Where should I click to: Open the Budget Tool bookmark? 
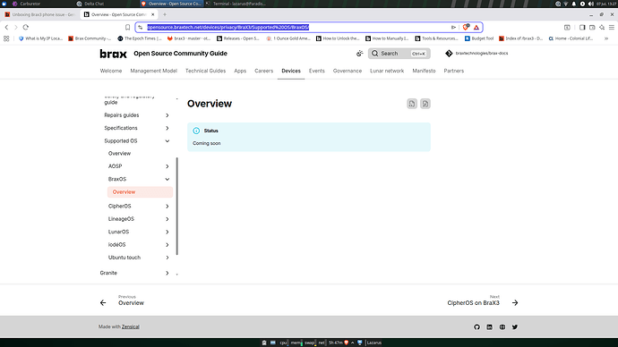pyautogui.click(x=479, y=38)
